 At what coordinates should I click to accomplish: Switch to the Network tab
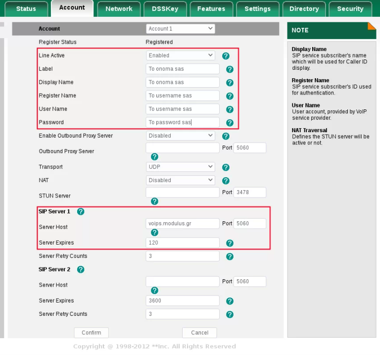[x=119, y=9]
